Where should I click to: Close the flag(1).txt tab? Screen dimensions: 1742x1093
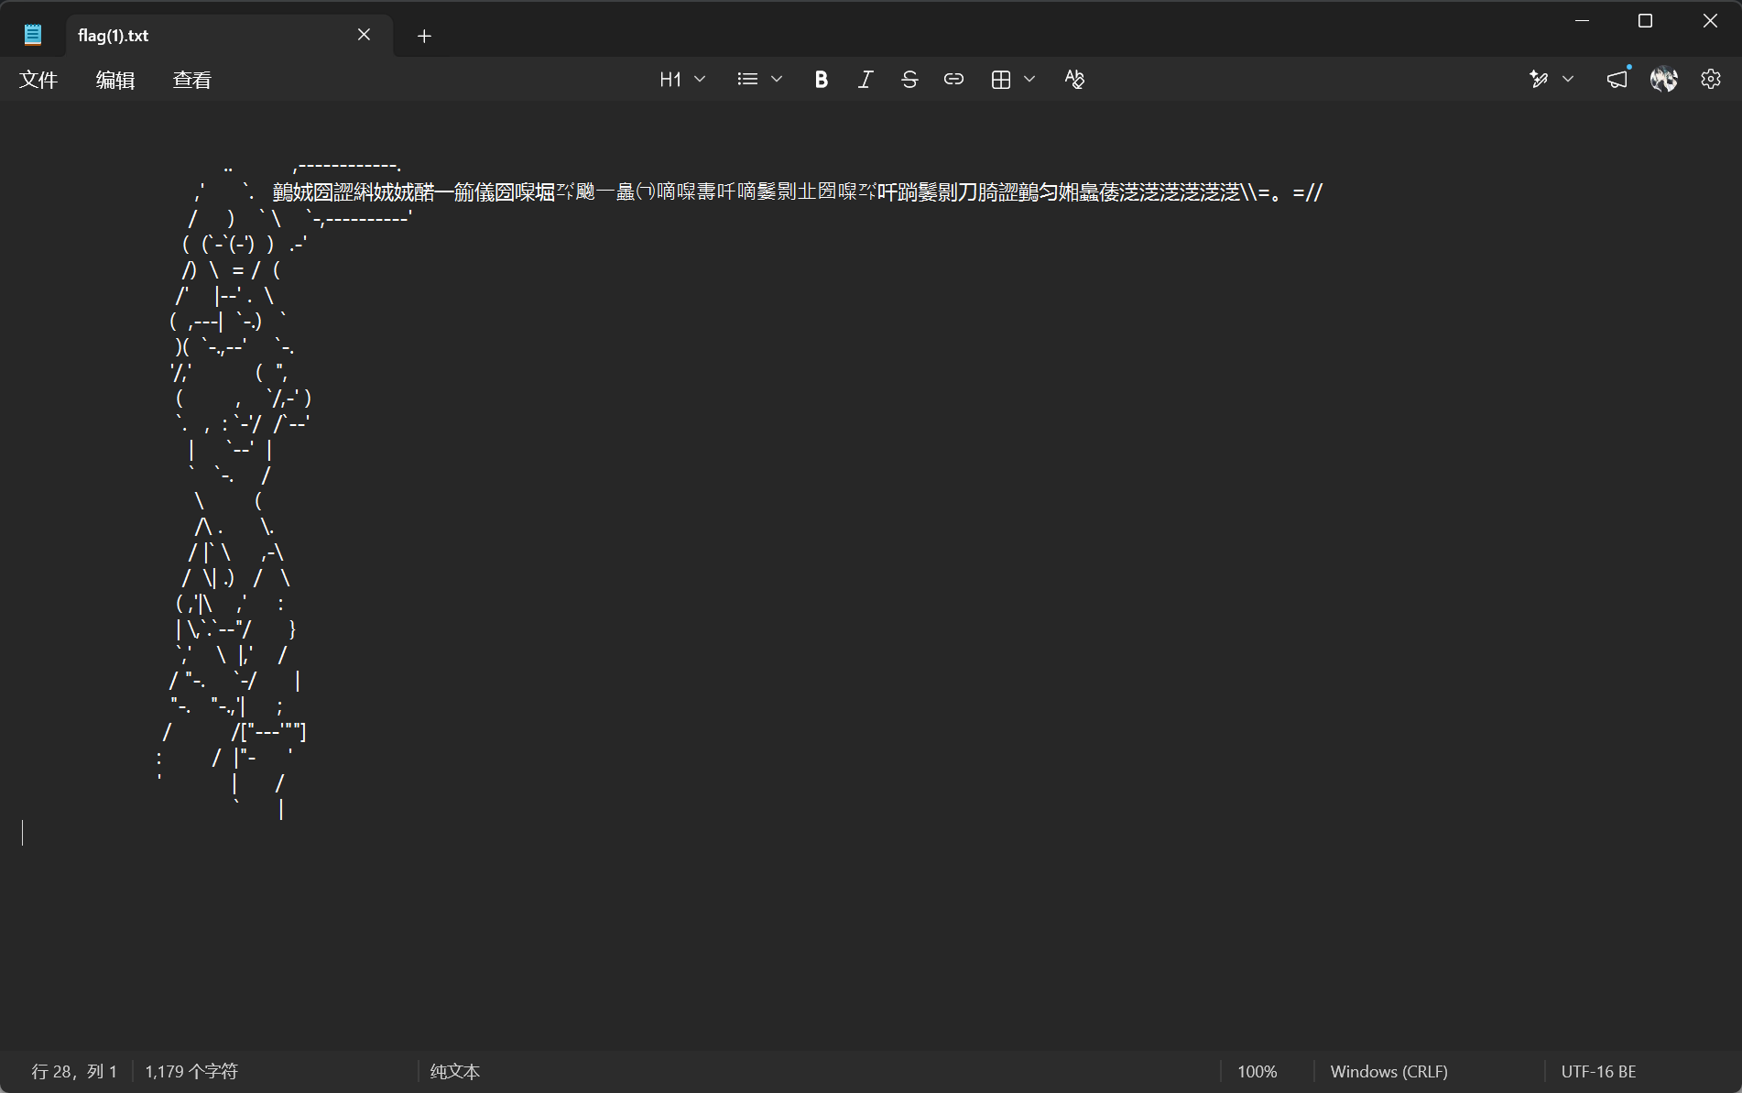point(364,35)
